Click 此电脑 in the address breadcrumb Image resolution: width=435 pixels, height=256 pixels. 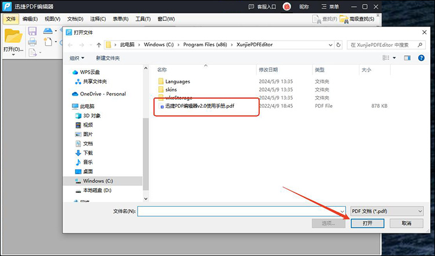coord(128,45)
